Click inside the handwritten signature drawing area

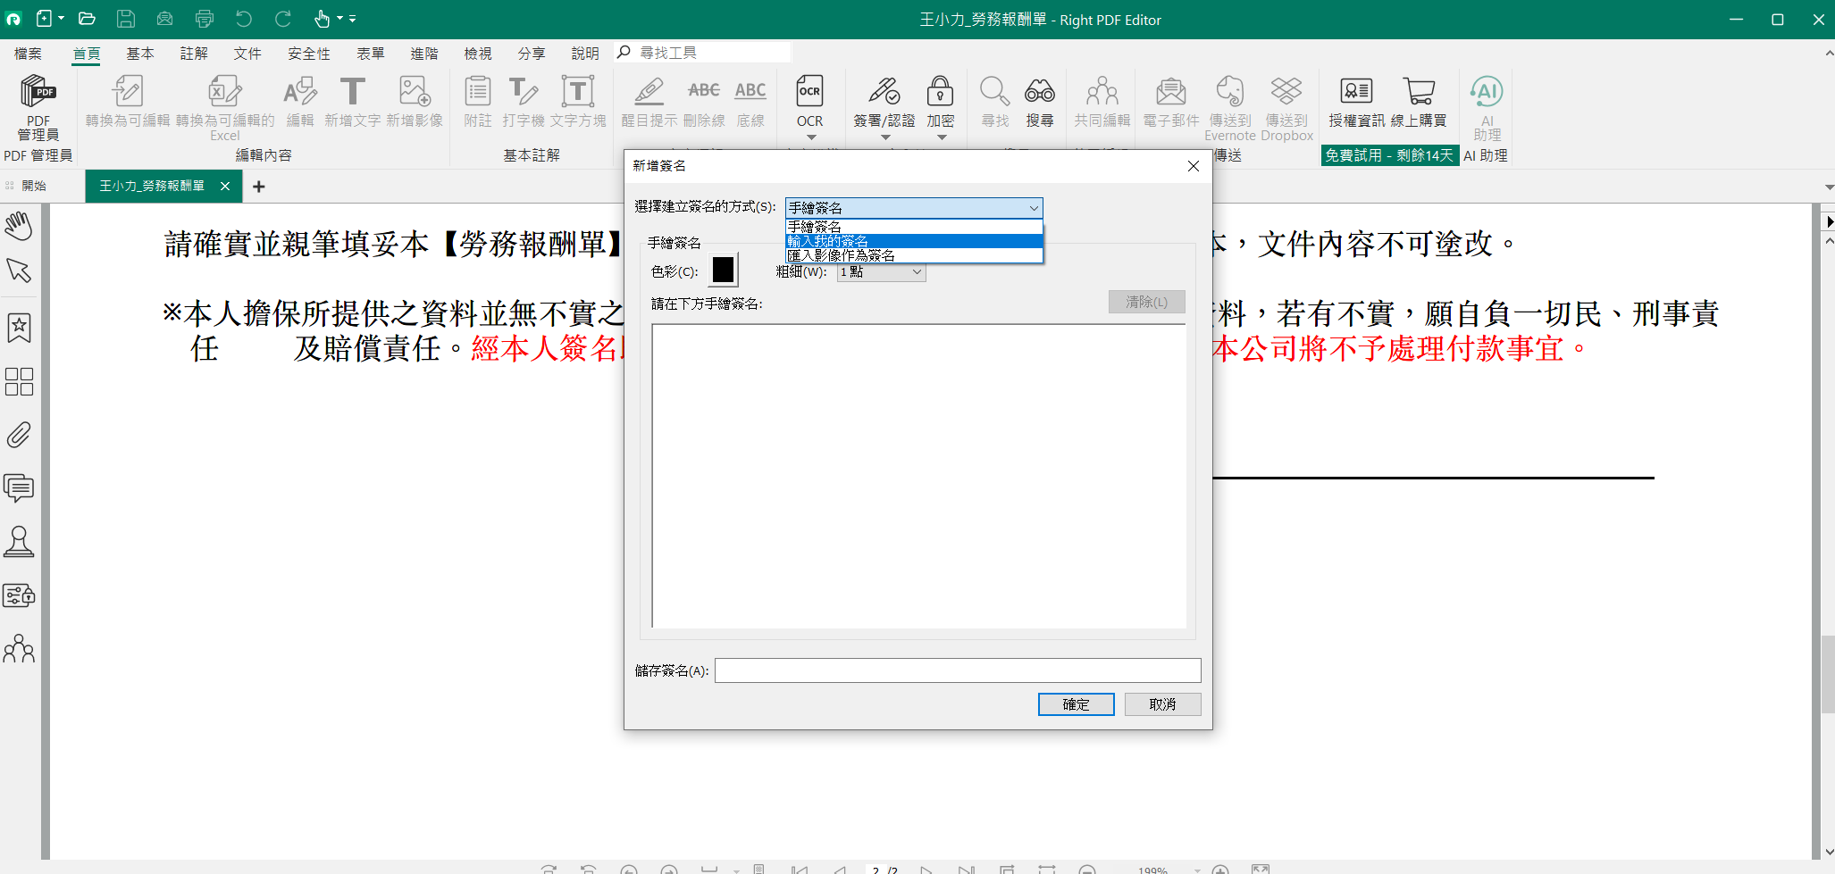click(918, 476)
